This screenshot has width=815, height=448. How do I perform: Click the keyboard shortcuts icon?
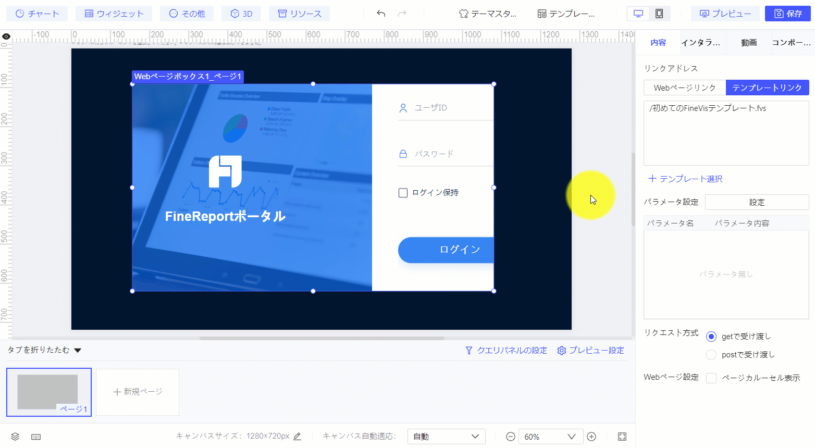36,437
